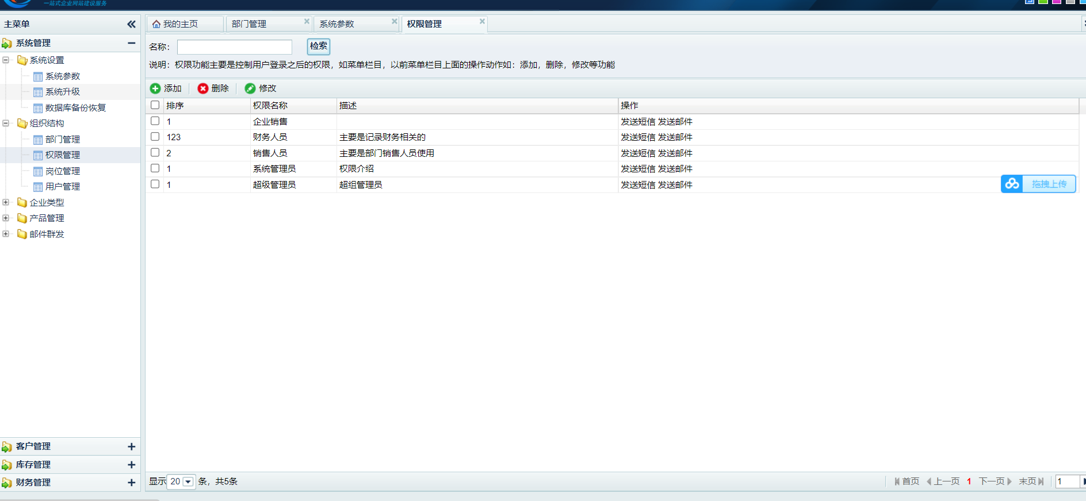Close the 系统参数 tab with its X
Viewport: 1086px width, 501px height.
395,21
